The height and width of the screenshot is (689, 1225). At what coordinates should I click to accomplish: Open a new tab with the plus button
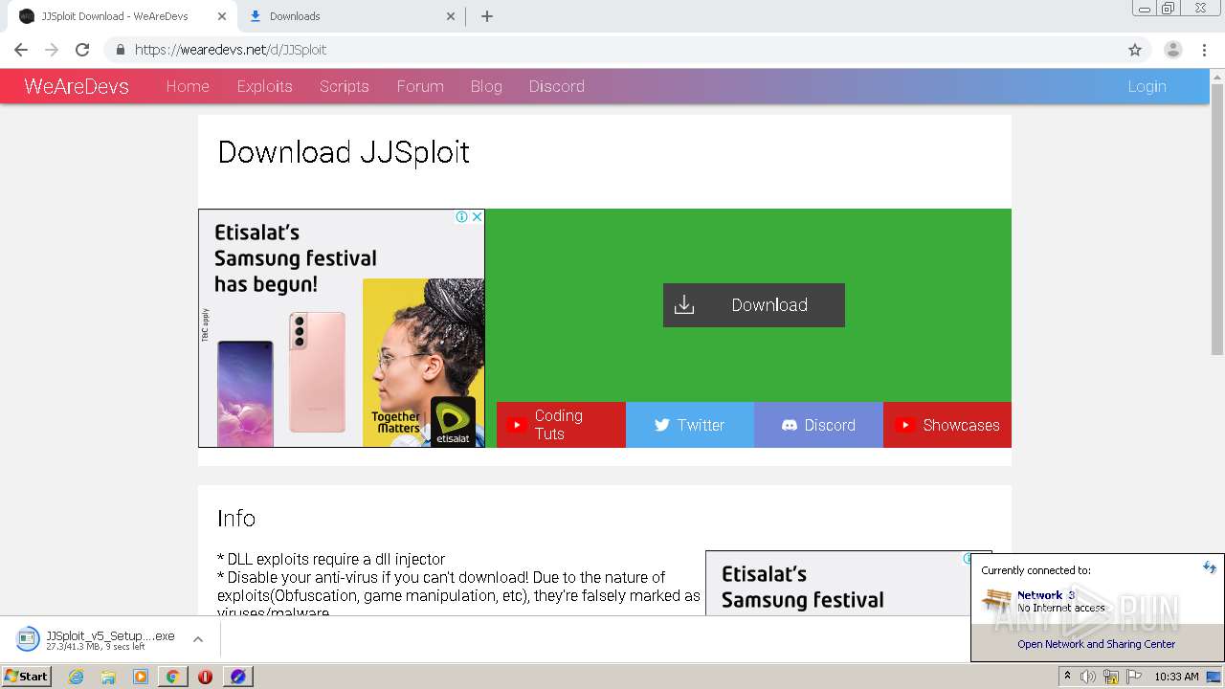(x=487, y=16)
